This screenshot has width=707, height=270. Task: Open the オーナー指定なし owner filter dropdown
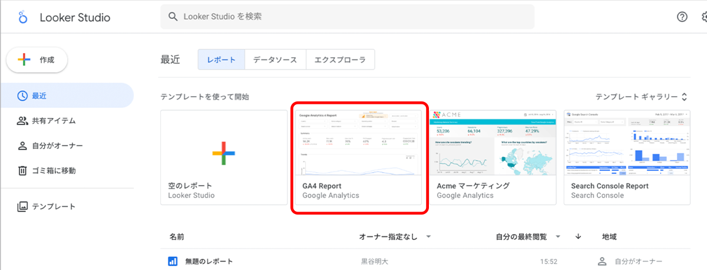point(394,236)
